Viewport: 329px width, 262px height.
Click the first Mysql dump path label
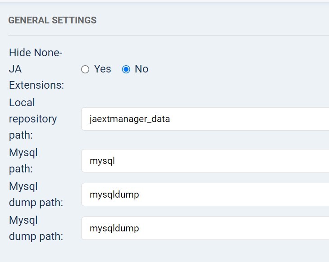click(x=36, y=194)
